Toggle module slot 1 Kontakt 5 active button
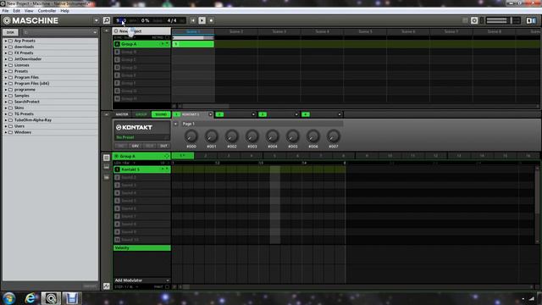 tap(177, 114)
